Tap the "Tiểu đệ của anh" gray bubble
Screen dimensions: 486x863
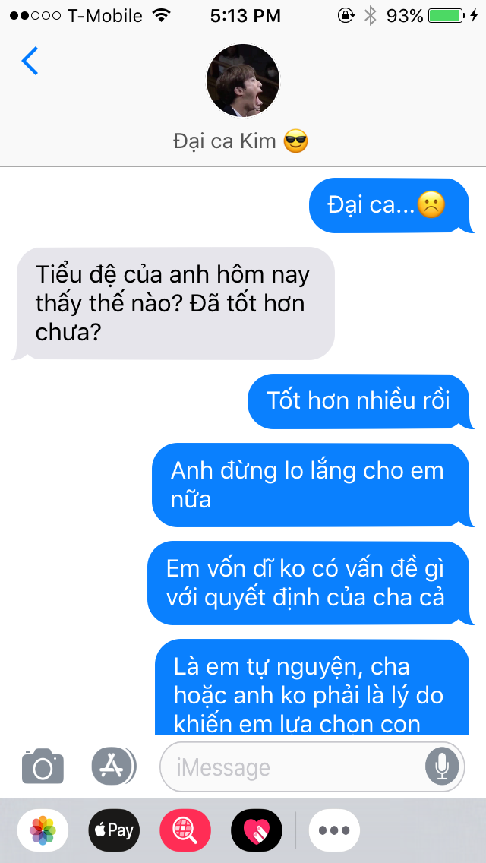[x=174, y=303]
